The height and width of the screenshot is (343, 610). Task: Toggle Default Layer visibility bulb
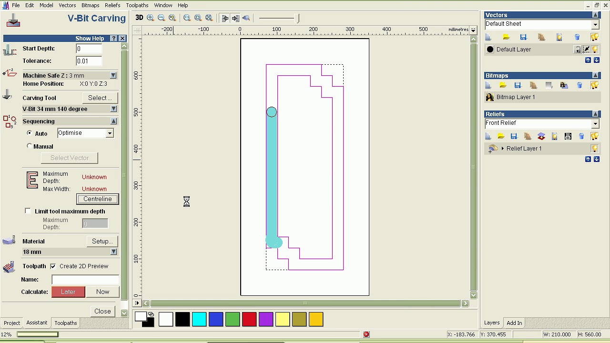[x=595, y=50]
